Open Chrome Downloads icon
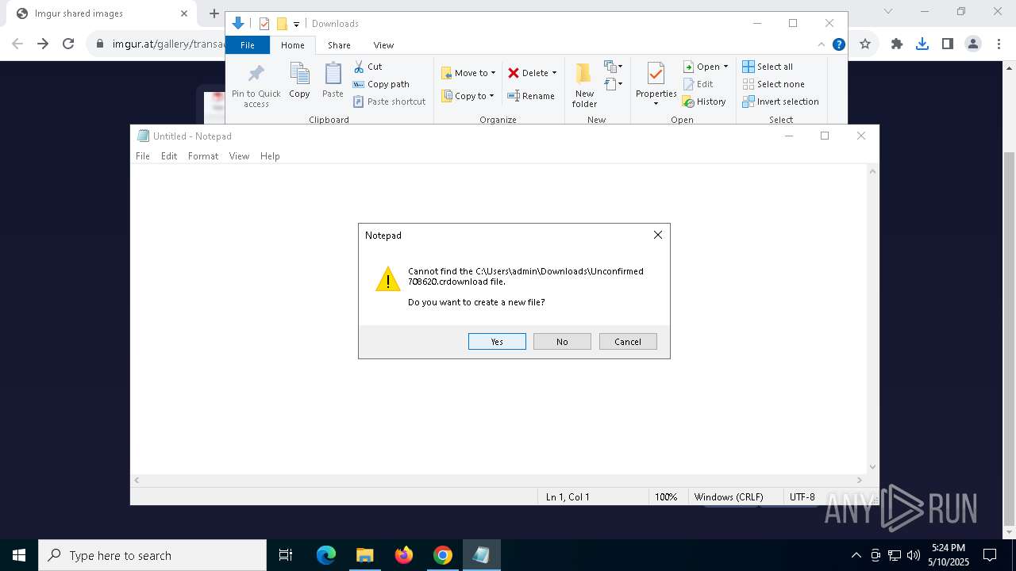The image size is (1016, 571). (x=922, y=44)
